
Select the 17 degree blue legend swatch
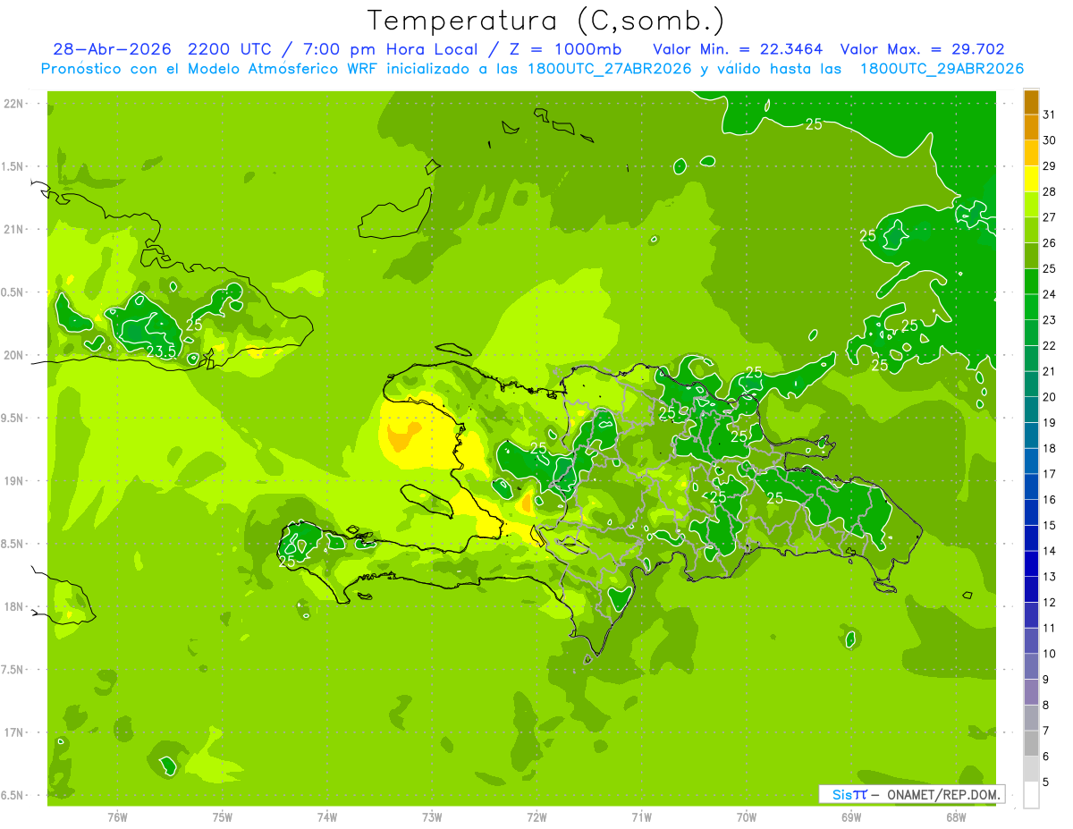click(1031, 461)
